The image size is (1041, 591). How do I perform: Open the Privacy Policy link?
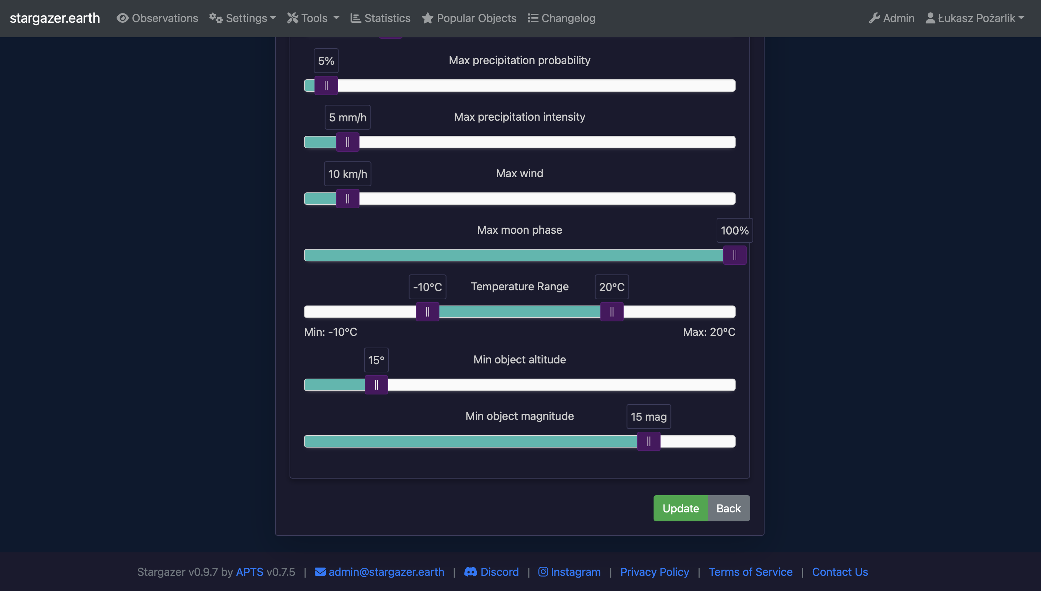coord(654,572)
